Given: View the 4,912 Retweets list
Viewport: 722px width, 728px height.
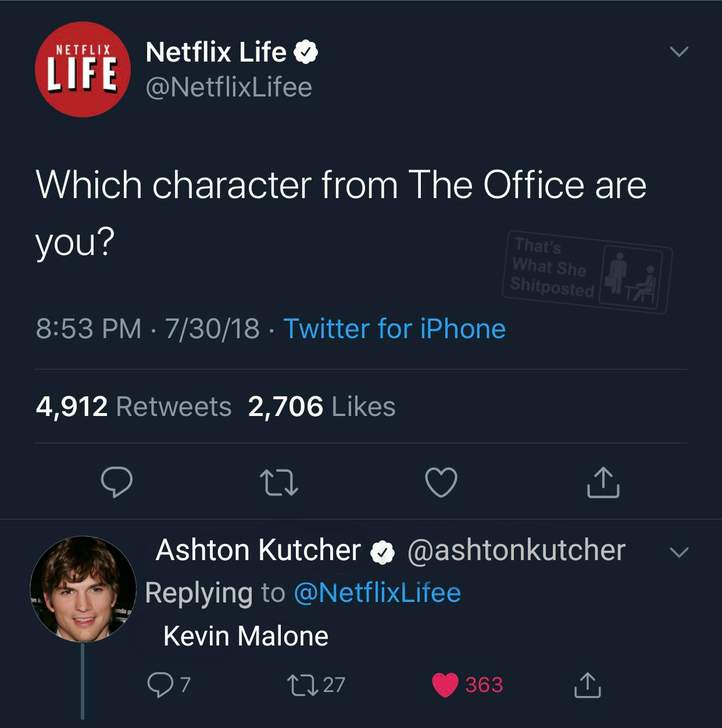Looking at the screenshot, I should [134, 407].
